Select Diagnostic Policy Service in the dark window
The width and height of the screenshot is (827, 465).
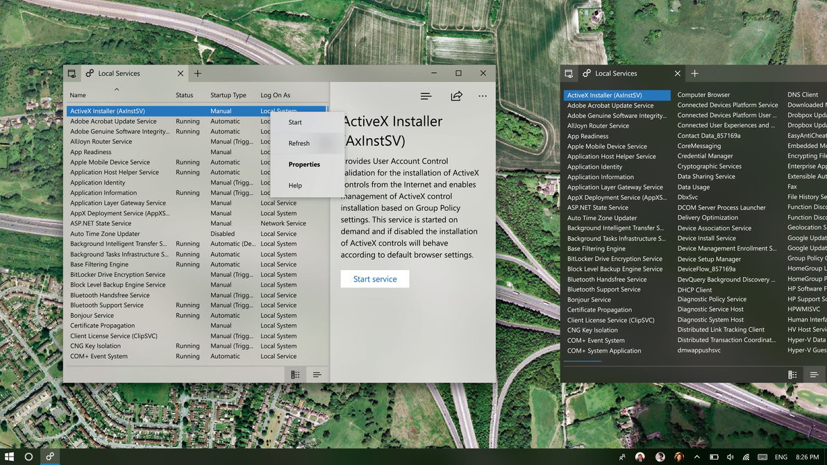pyautogui.click(x=712, y=299)
